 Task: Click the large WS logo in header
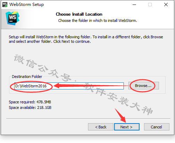[13, 18]
